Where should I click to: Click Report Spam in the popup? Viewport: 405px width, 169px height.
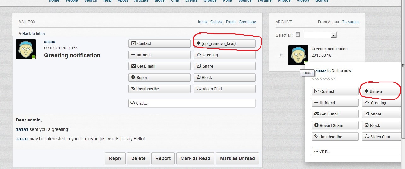click(335, 125)
